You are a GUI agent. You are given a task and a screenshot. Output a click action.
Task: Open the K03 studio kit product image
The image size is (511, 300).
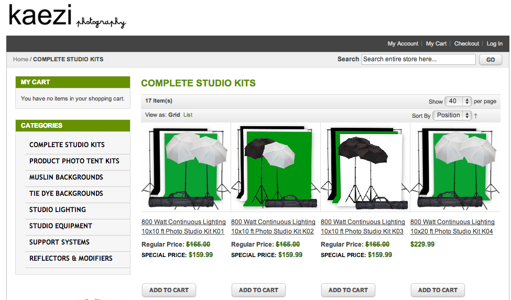(x=365, y=167)
